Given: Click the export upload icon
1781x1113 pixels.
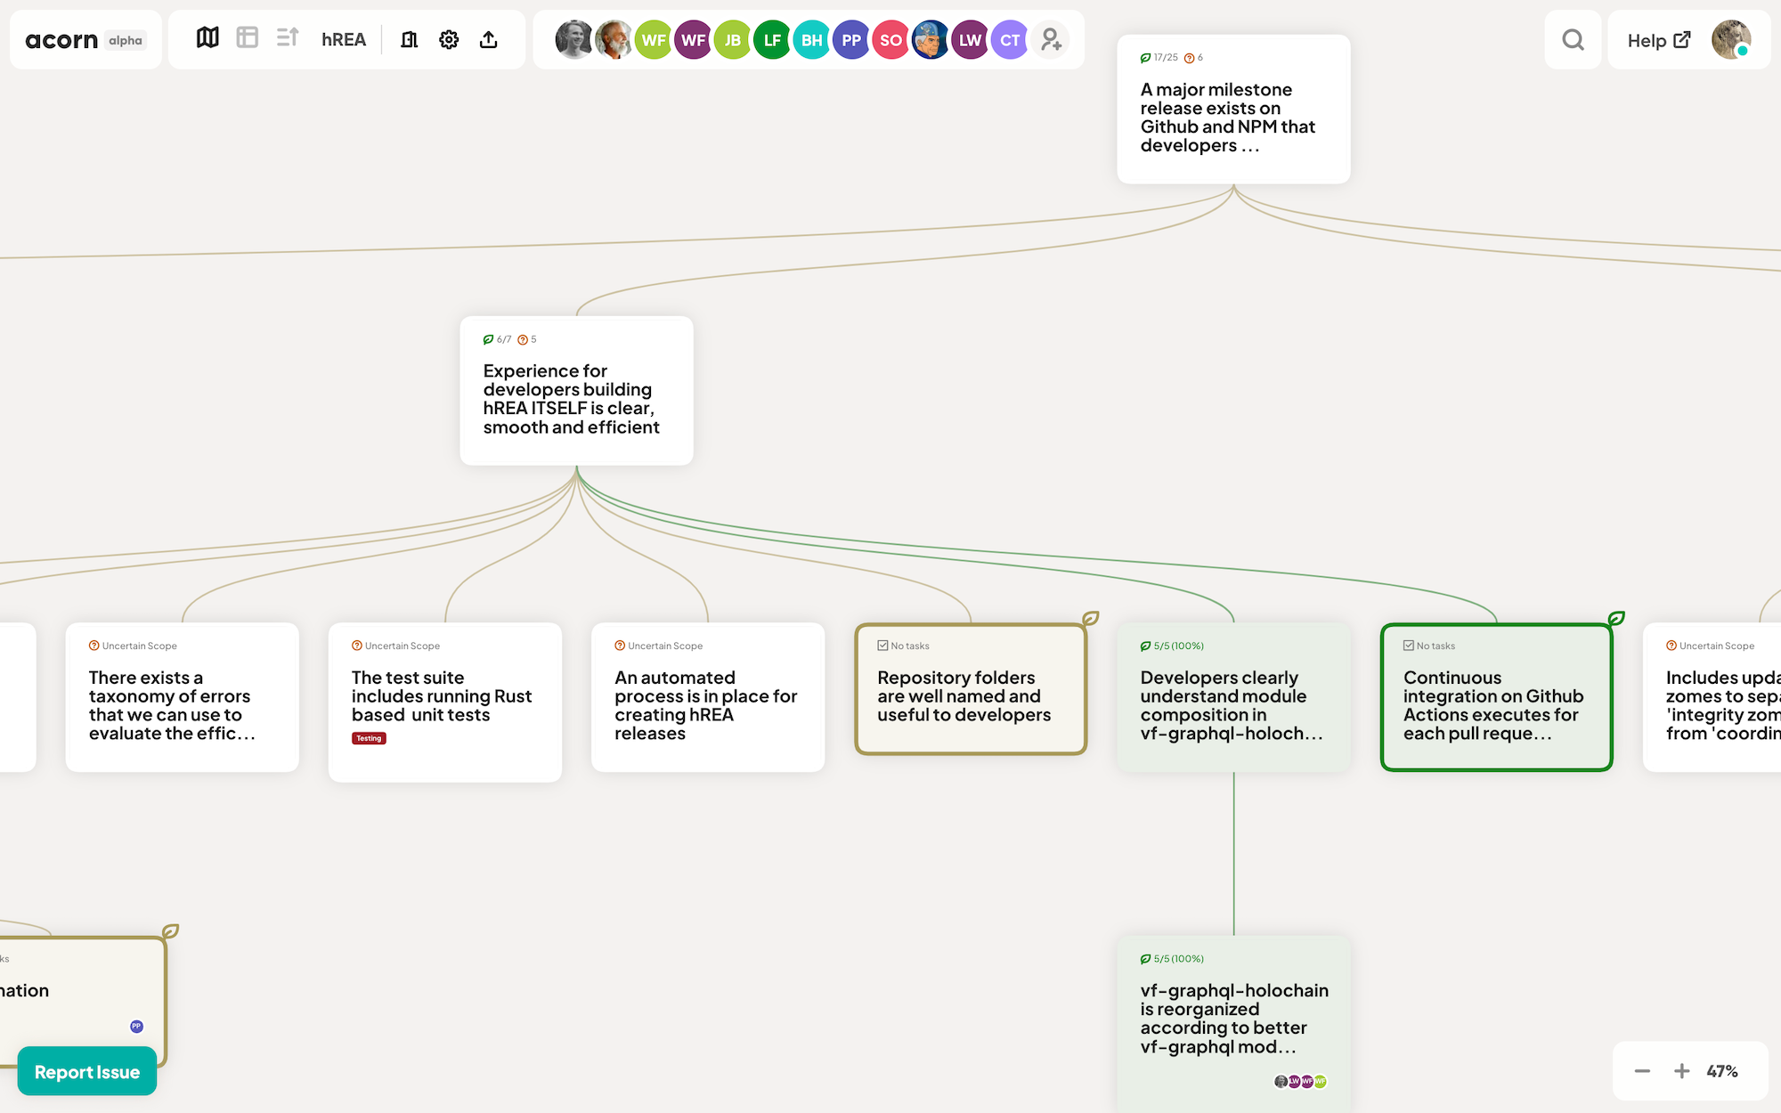Looking at the screenshot, I should pyautogui.click(x=488, y=39).
